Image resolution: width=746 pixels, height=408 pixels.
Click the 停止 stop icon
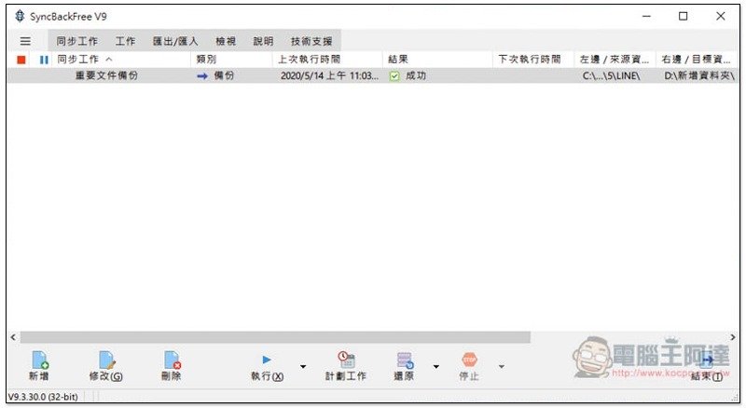469,360
